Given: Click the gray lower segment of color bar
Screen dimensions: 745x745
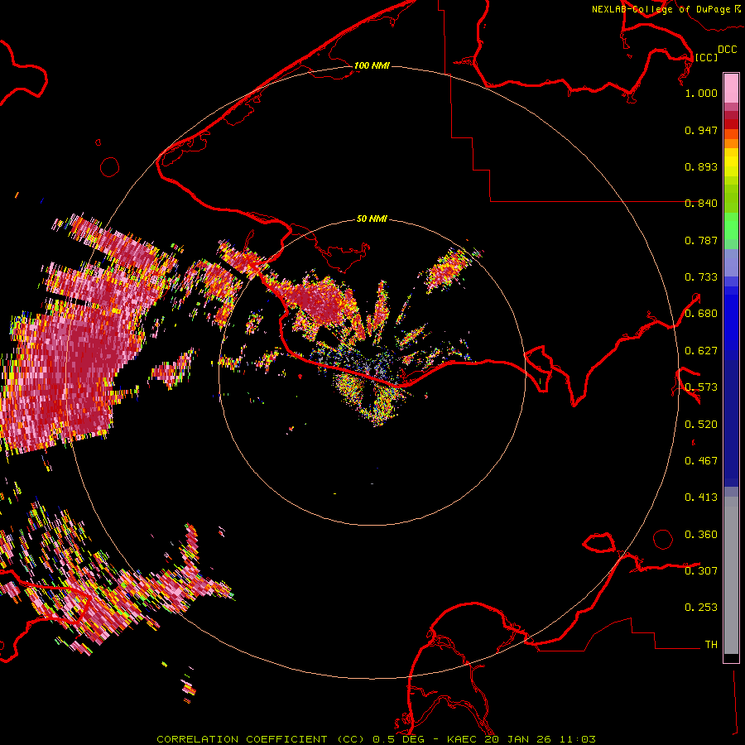Looking at the screenshot, I should click(x=731, y=575).
